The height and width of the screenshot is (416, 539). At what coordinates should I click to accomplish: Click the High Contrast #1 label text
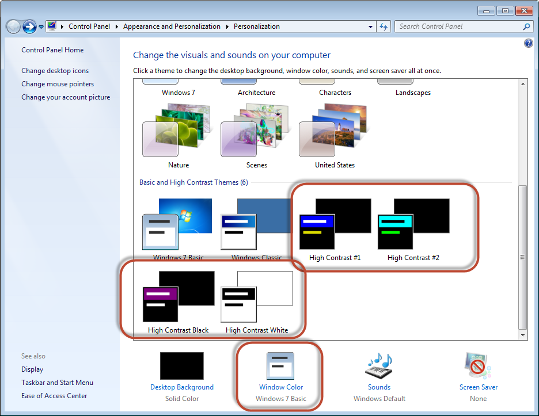[x=335, y=258]
